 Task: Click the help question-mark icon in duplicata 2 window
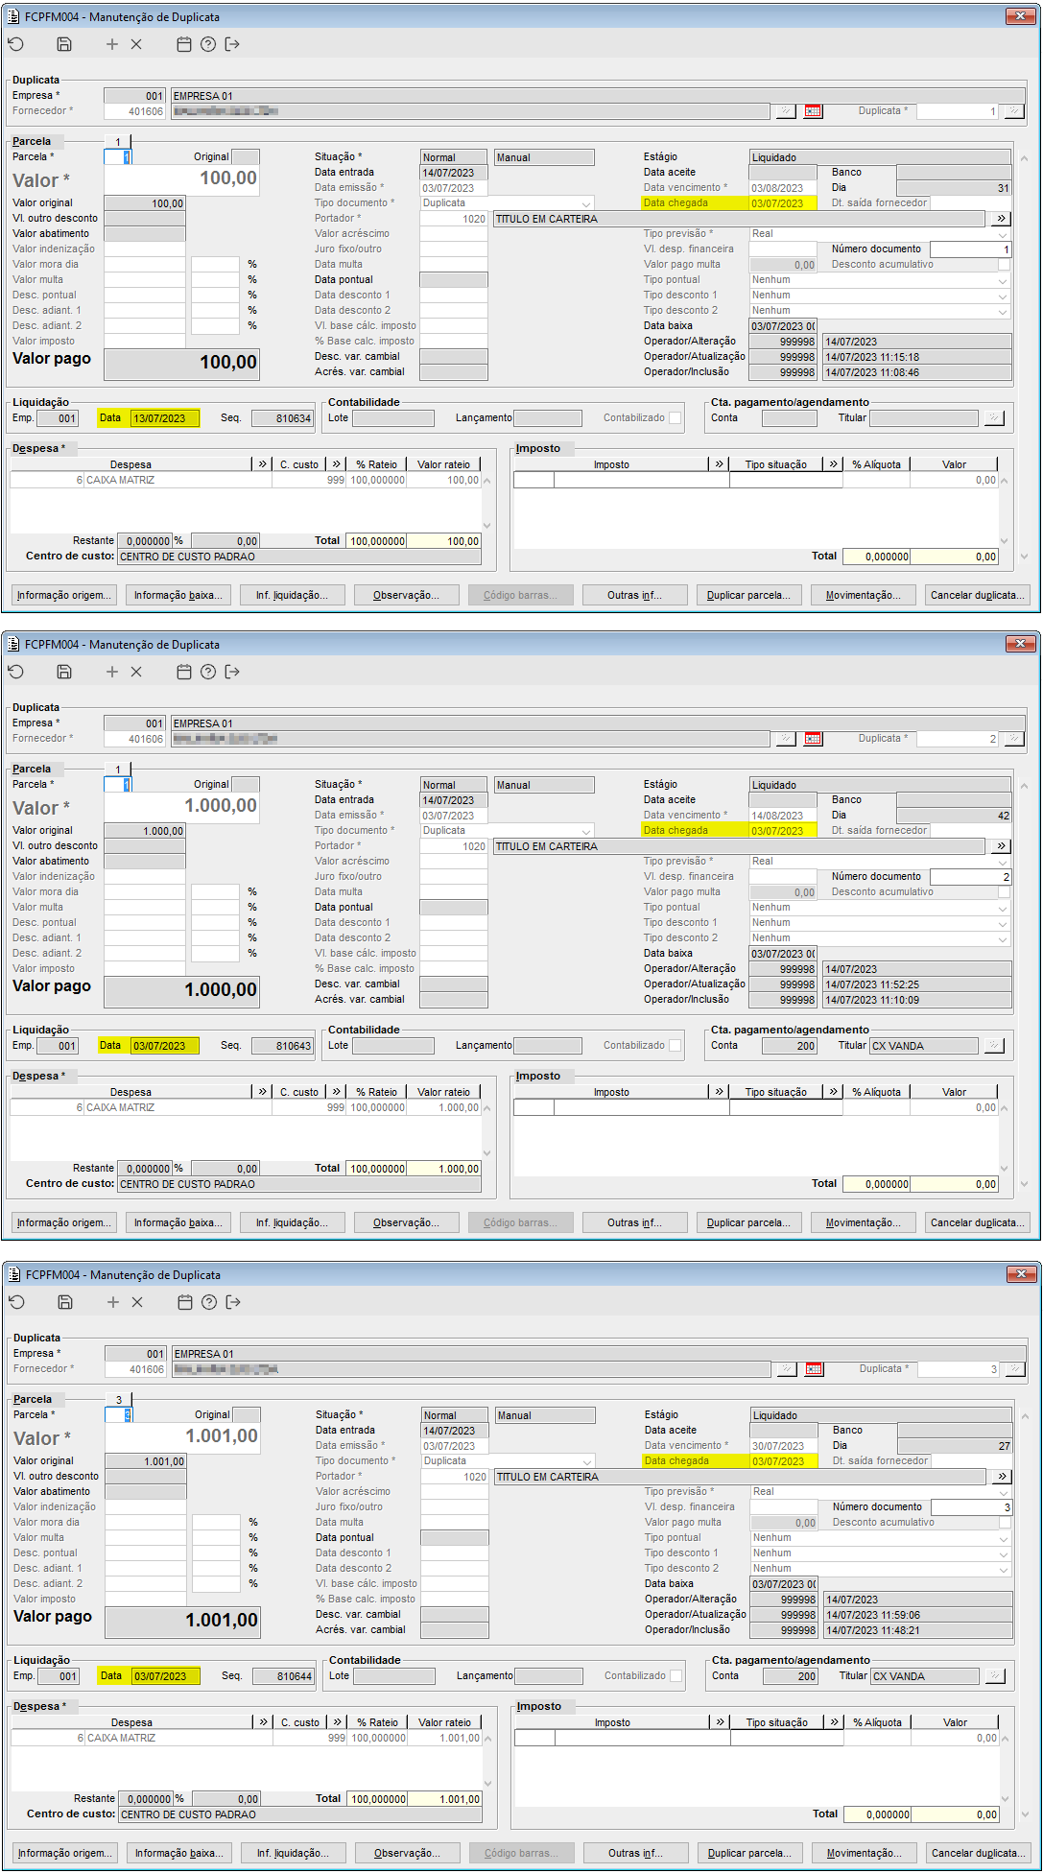pos(208,672)
